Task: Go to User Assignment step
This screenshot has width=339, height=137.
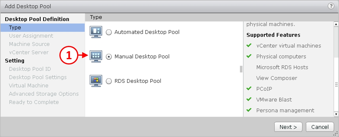Action: (31, 36)
